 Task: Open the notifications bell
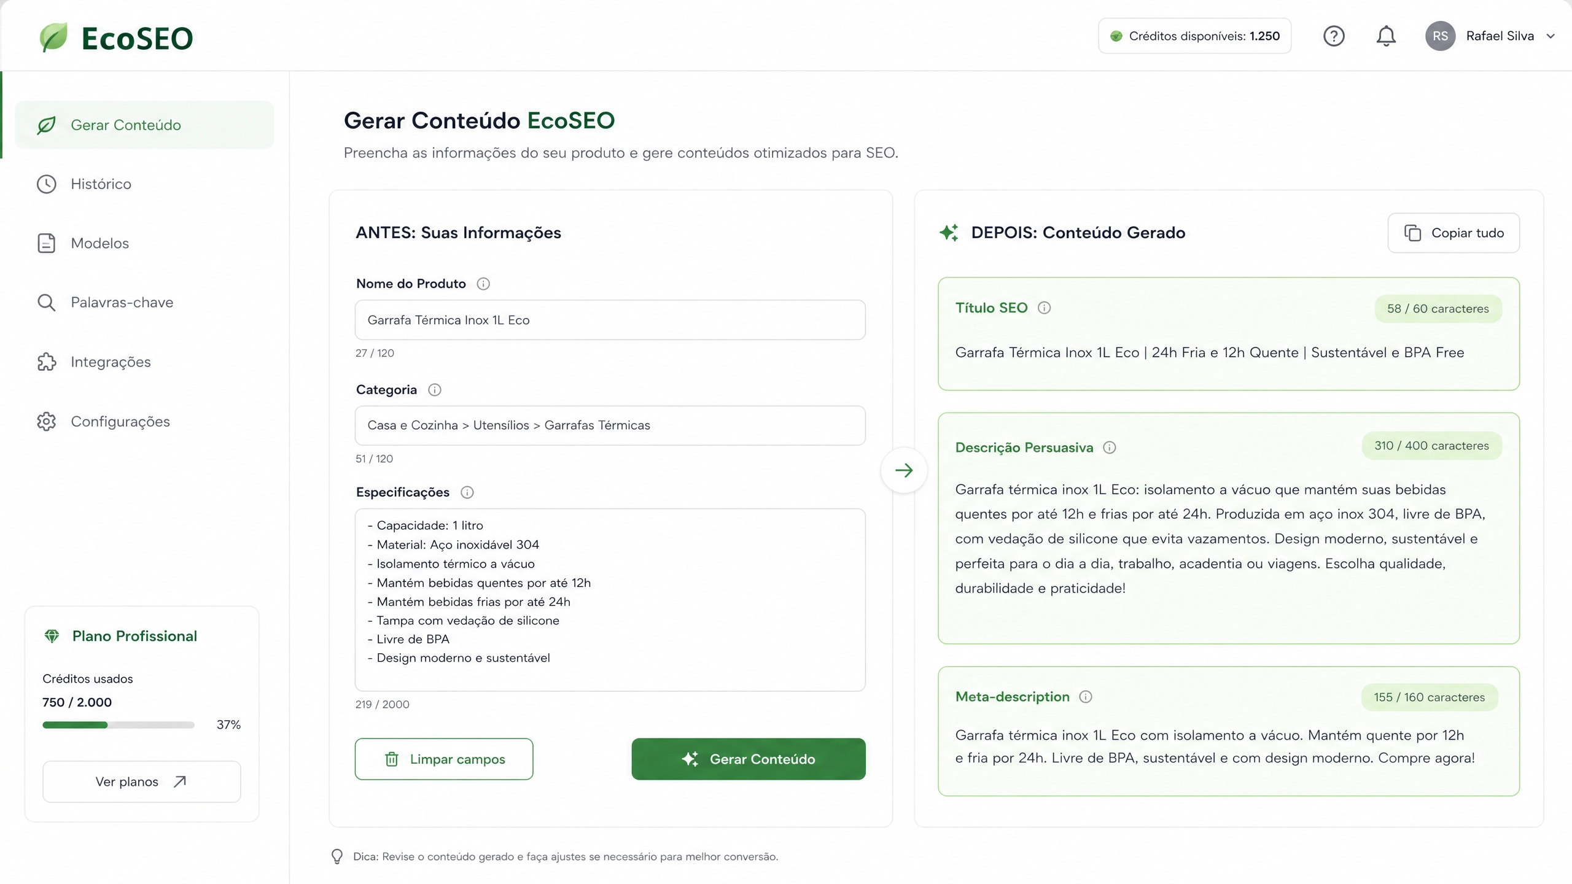point(1386,36)
